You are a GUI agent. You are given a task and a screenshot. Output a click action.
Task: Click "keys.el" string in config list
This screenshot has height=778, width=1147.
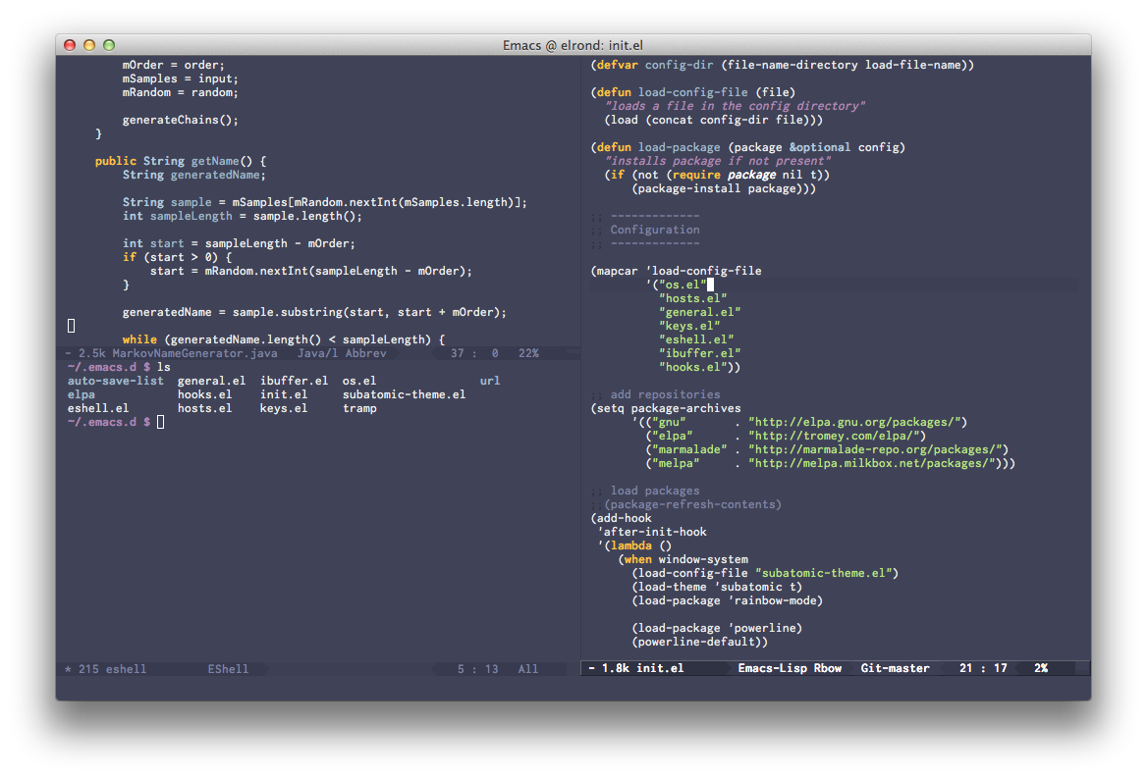point(689,326)
